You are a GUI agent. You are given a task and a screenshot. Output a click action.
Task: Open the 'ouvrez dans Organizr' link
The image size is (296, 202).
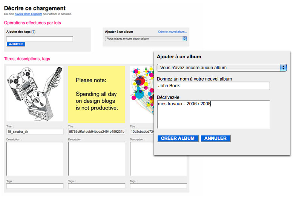[x=28, y=14]
